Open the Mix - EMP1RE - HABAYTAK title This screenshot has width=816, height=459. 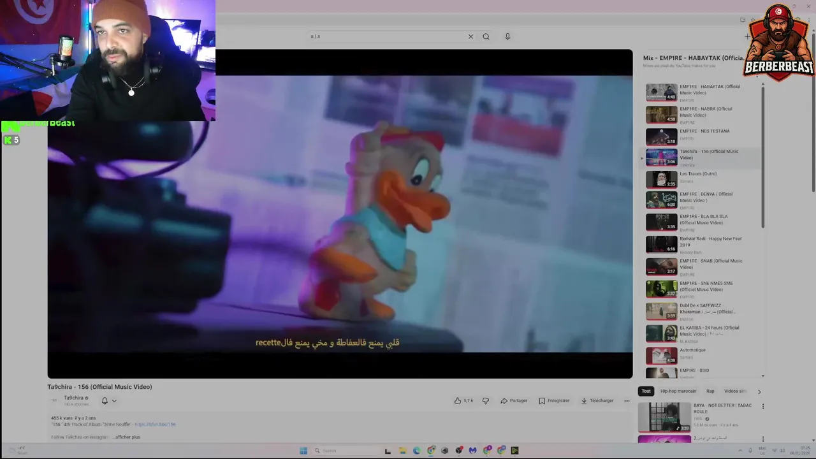coord(693,58)
